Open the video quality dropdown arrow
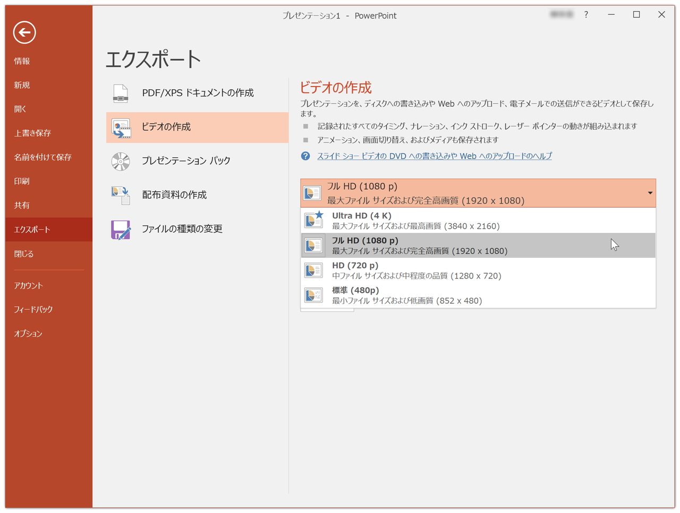680x513 pixels. pyautogui.click(x=650, y=193)
